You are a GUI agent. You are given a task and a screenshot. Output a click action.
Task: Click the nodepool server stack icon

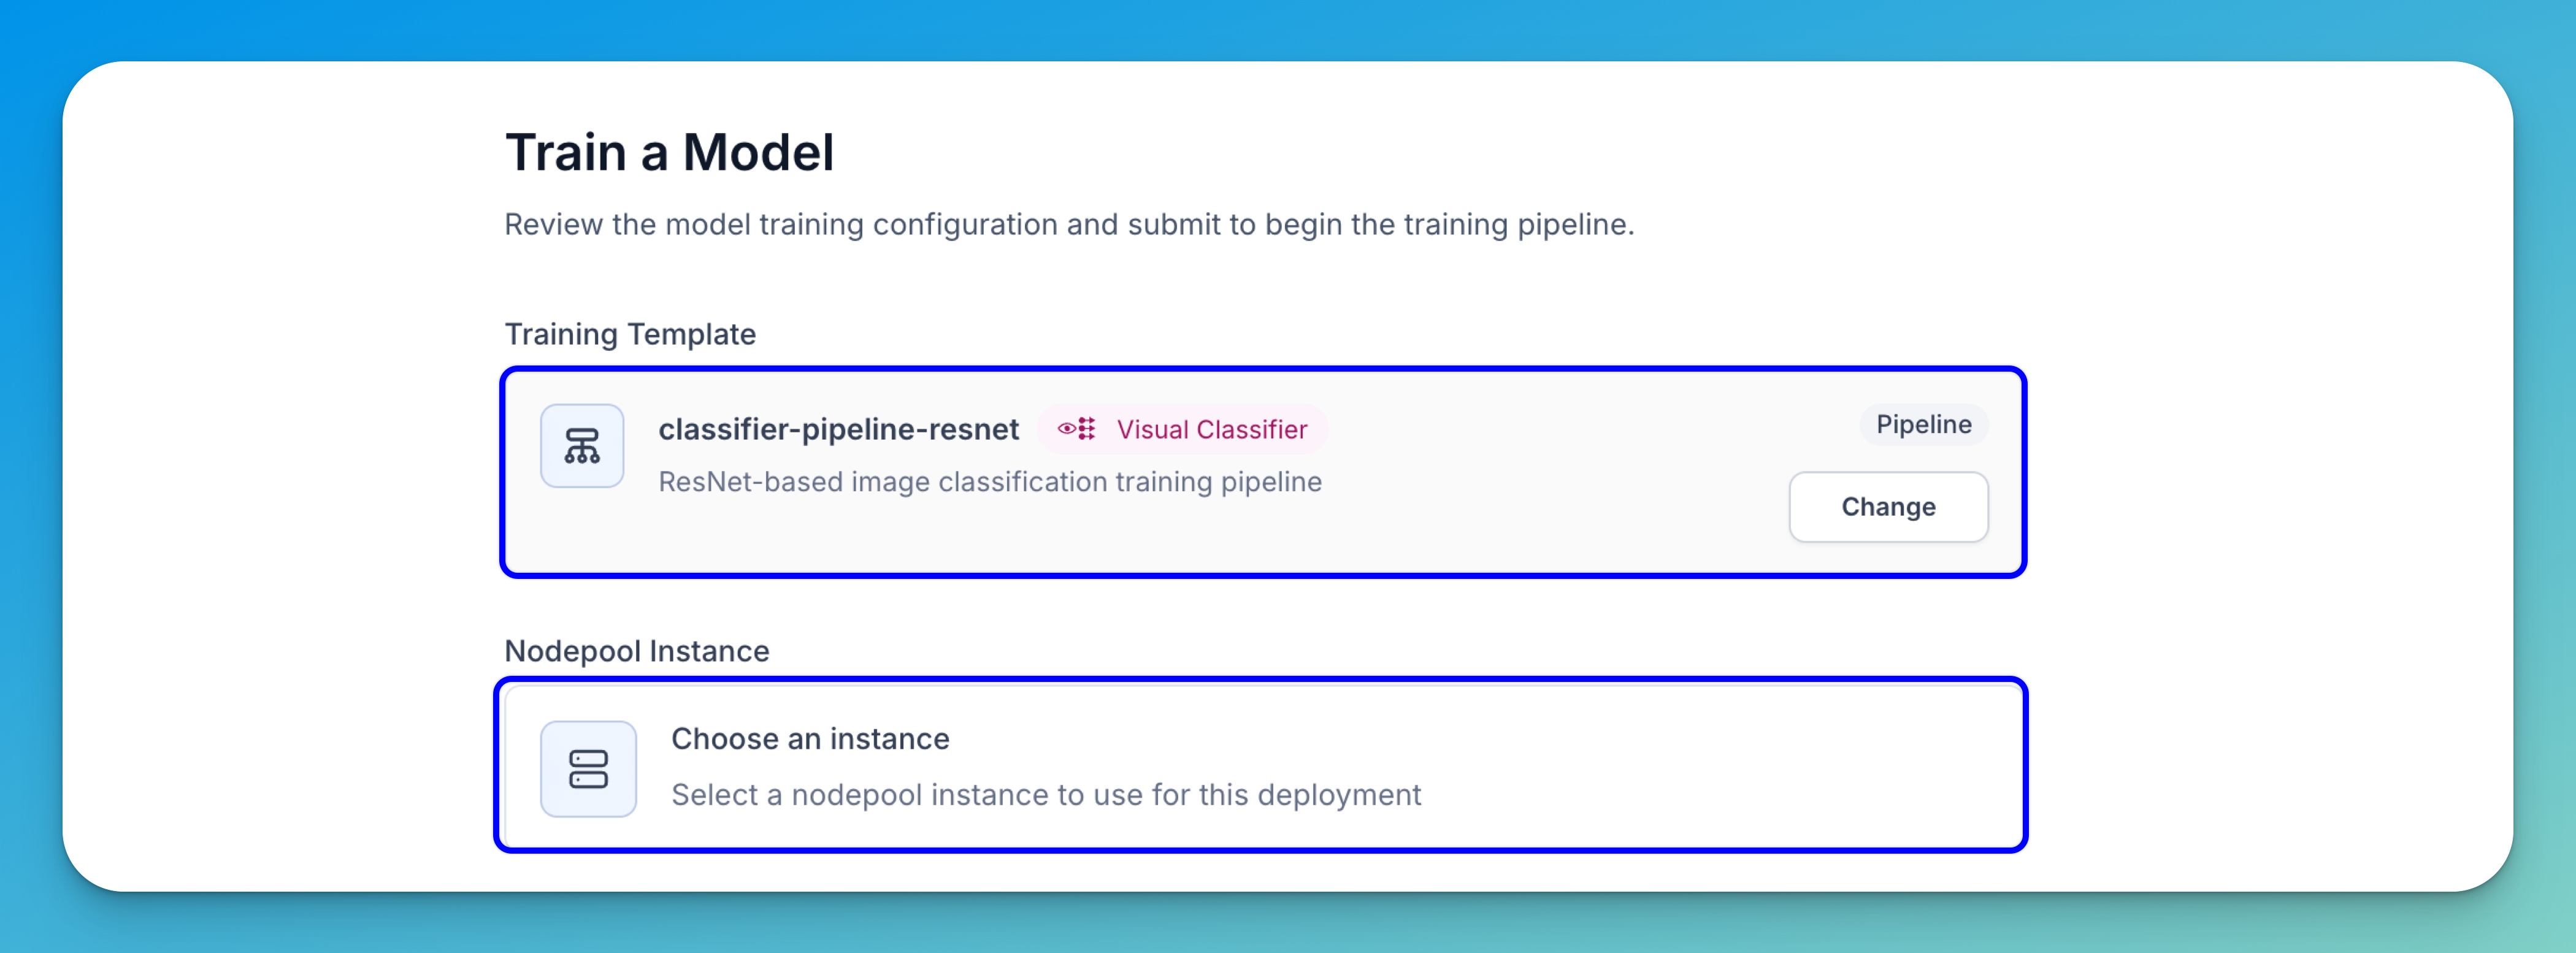[x=588, y=769]
